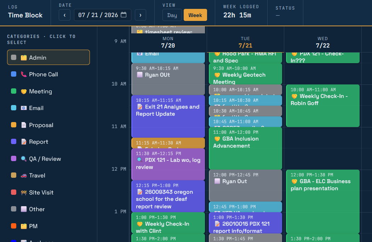Open the 26009343 oregon school for the deaf block
Image resolution: width=372 pixels, height=242 pixels.
pyautogui.click(x=168, y=196)
